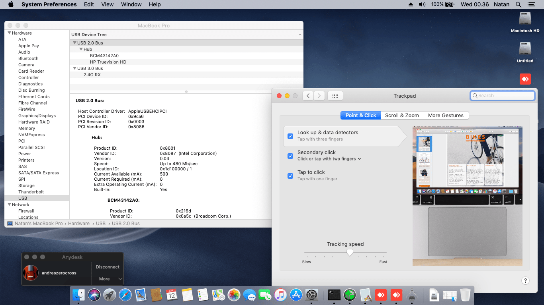Select BCM43142A0 in USB device tree

[x=186, y=56]
